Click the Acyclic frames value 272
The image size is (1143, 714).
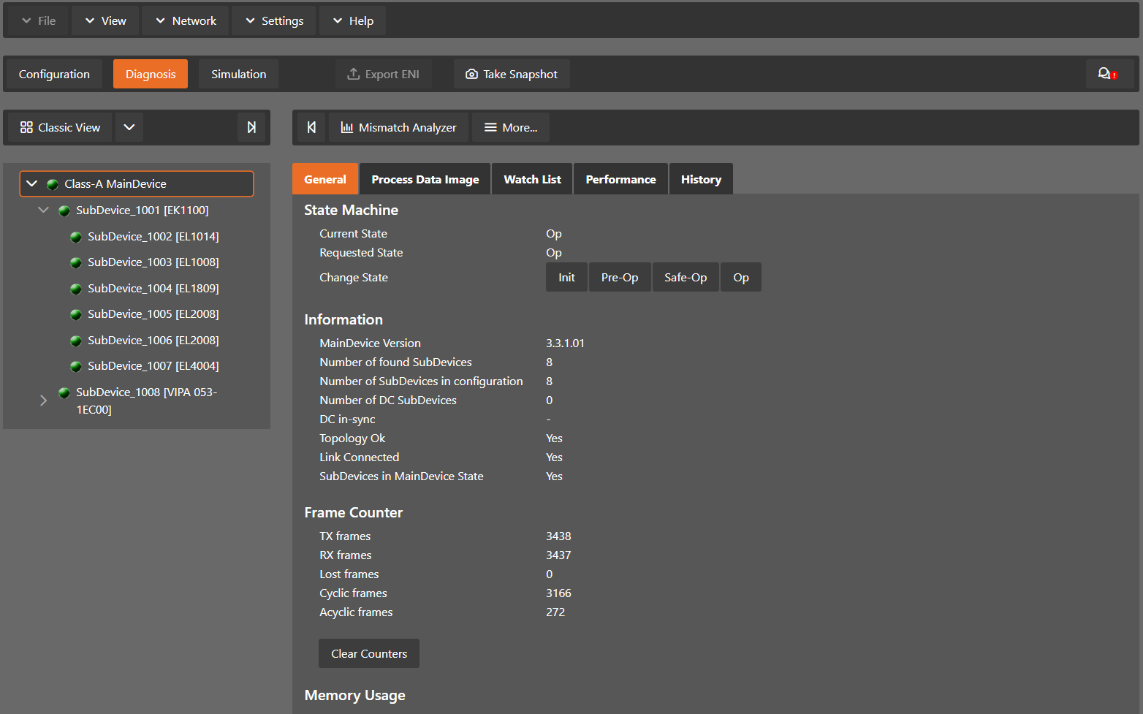[x=555, y=612]
